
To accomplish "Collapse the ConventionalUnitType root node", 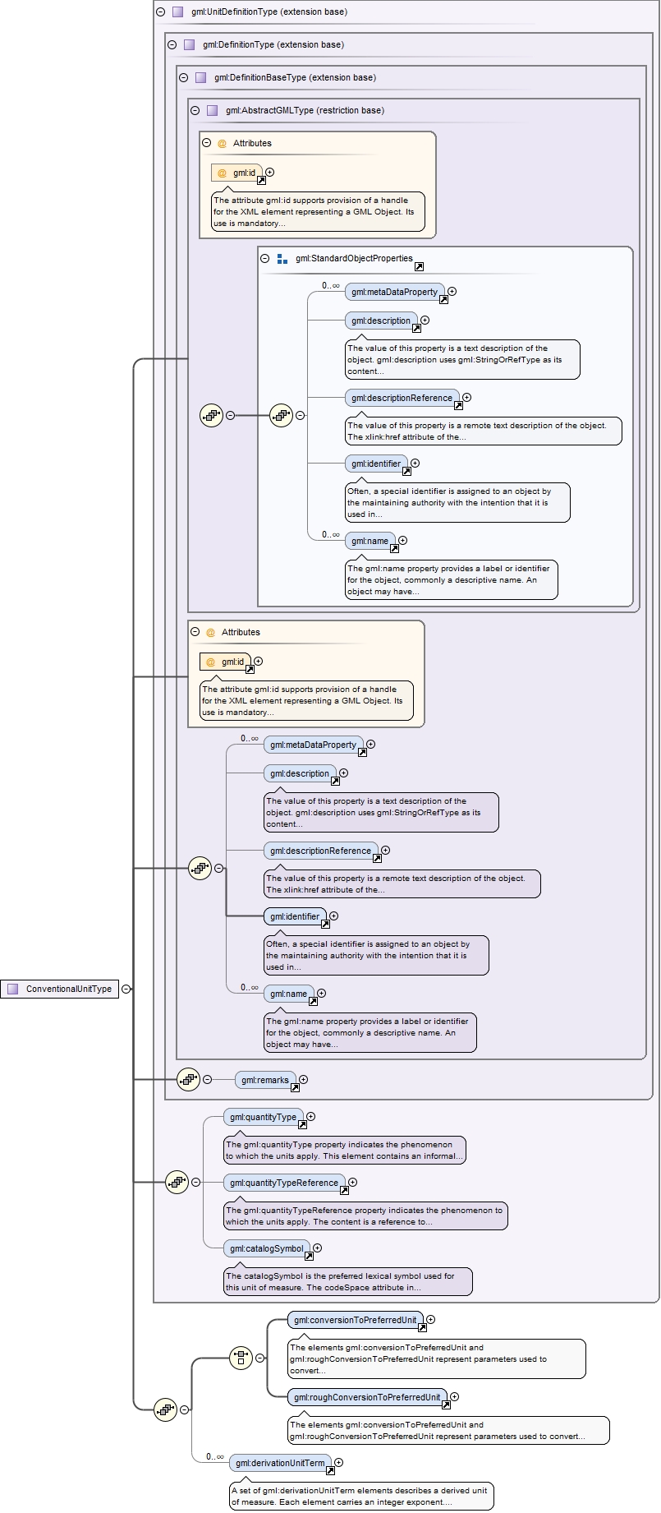I will [126, 989].
